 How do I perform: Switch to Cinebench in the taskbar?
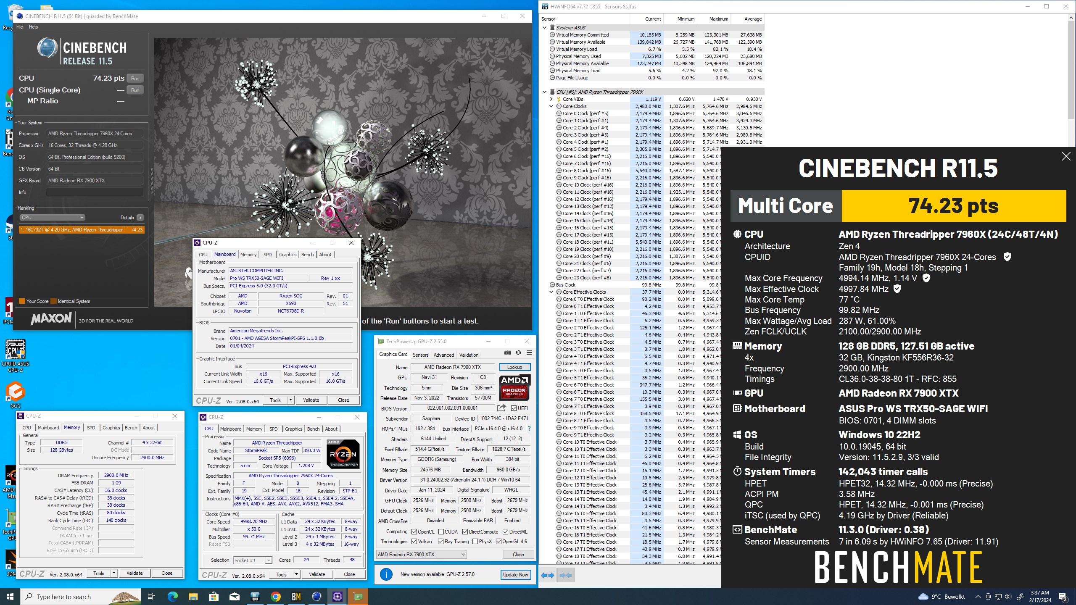click(317, 597)
